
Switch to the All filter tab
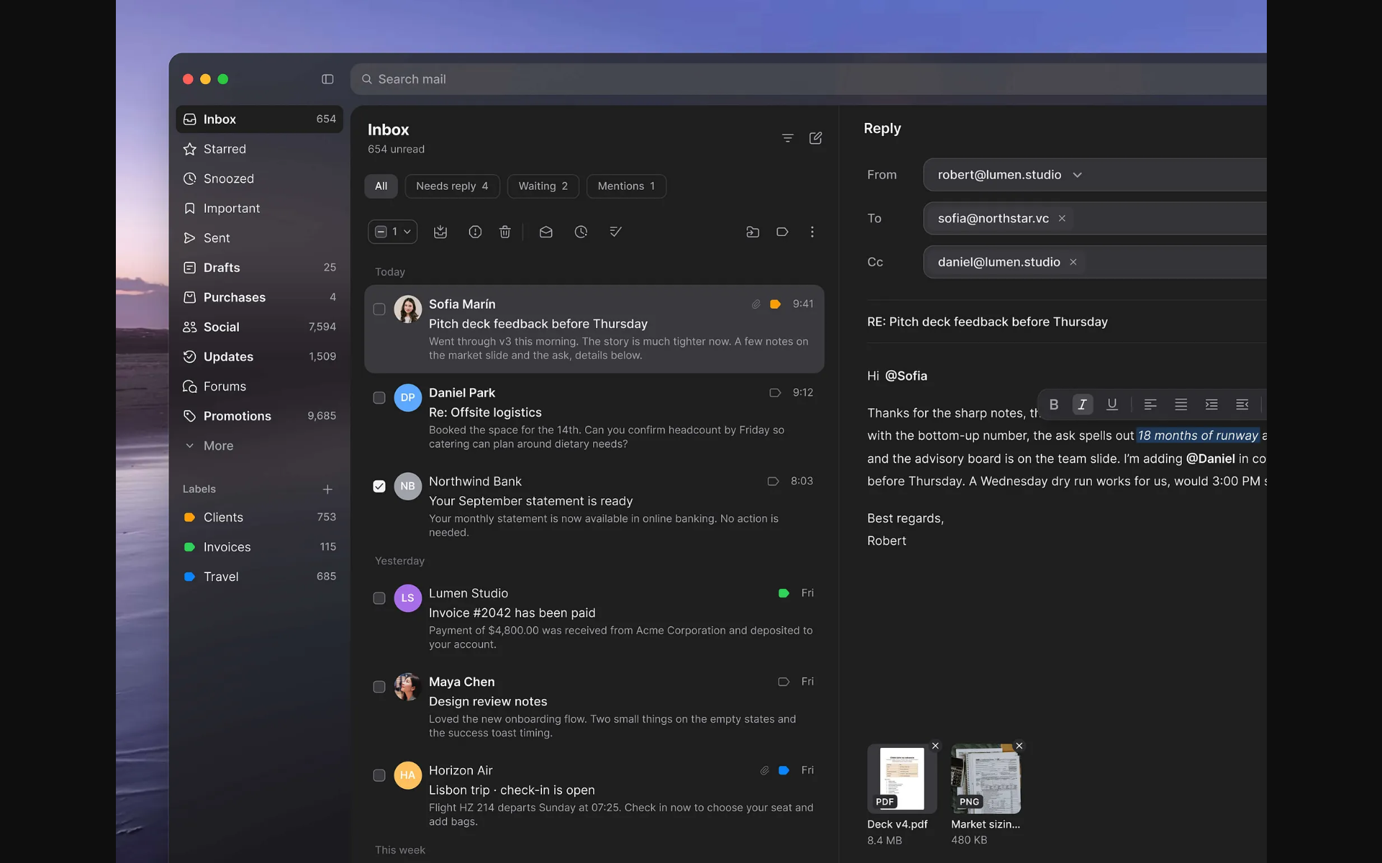[381, 186]
